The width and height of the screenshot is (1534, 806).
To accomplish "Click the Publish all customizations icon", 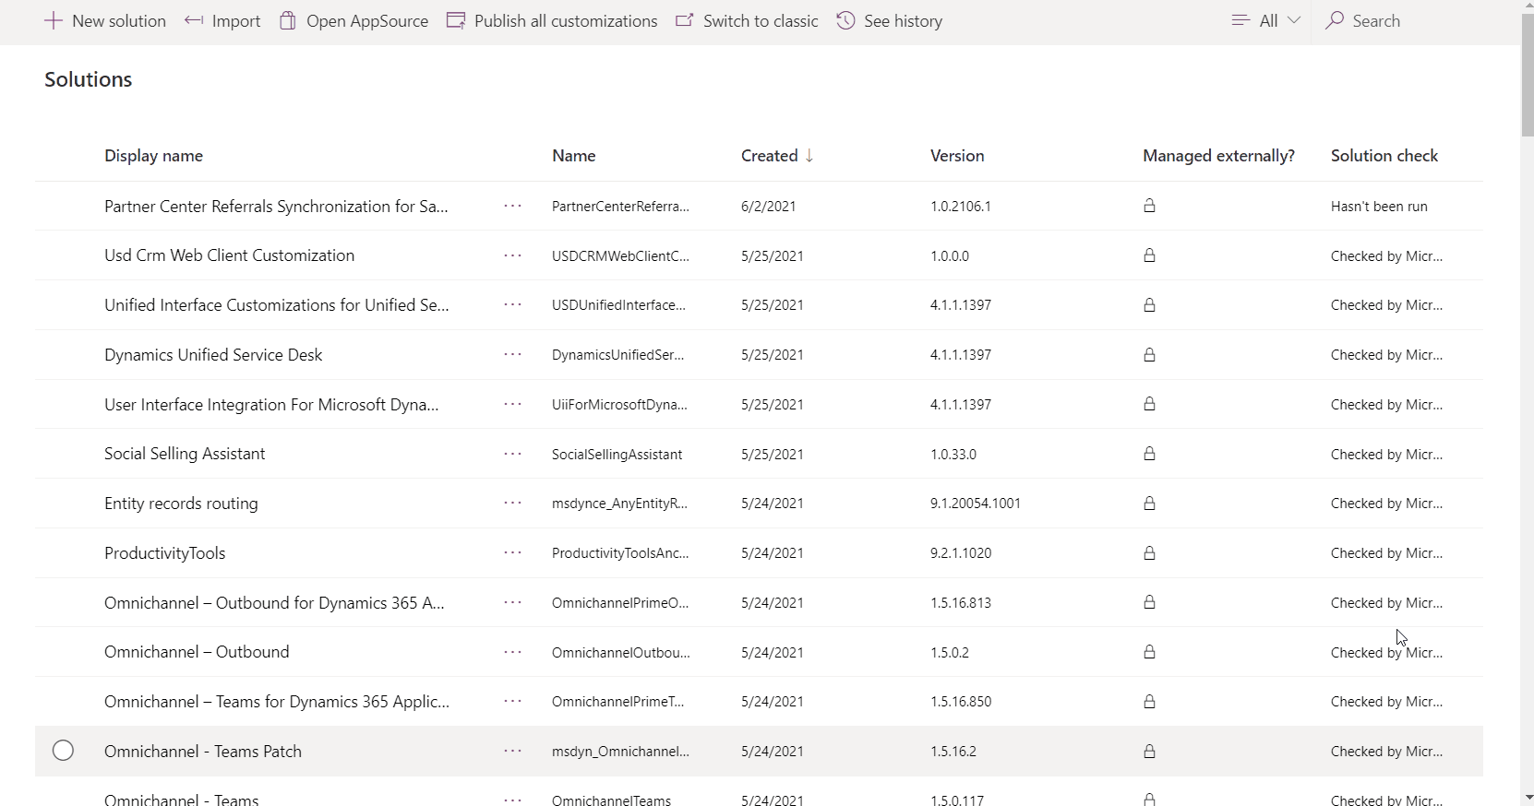I will pos(456,21).
